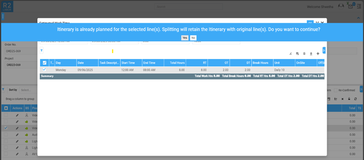Screen dimensions: 364x160
Task: Check the AV U row checkbox
Action: tap(6, 154)
